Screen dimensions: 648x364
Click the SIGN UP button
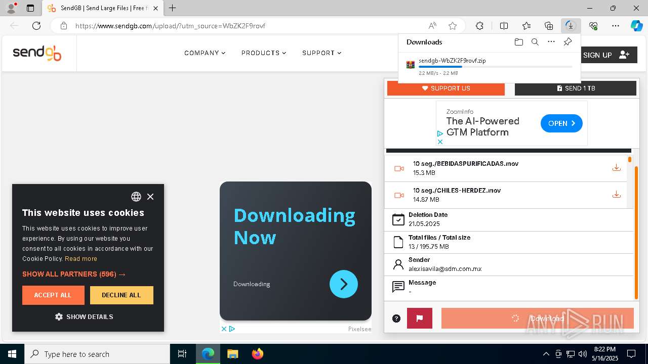(606, 55)
